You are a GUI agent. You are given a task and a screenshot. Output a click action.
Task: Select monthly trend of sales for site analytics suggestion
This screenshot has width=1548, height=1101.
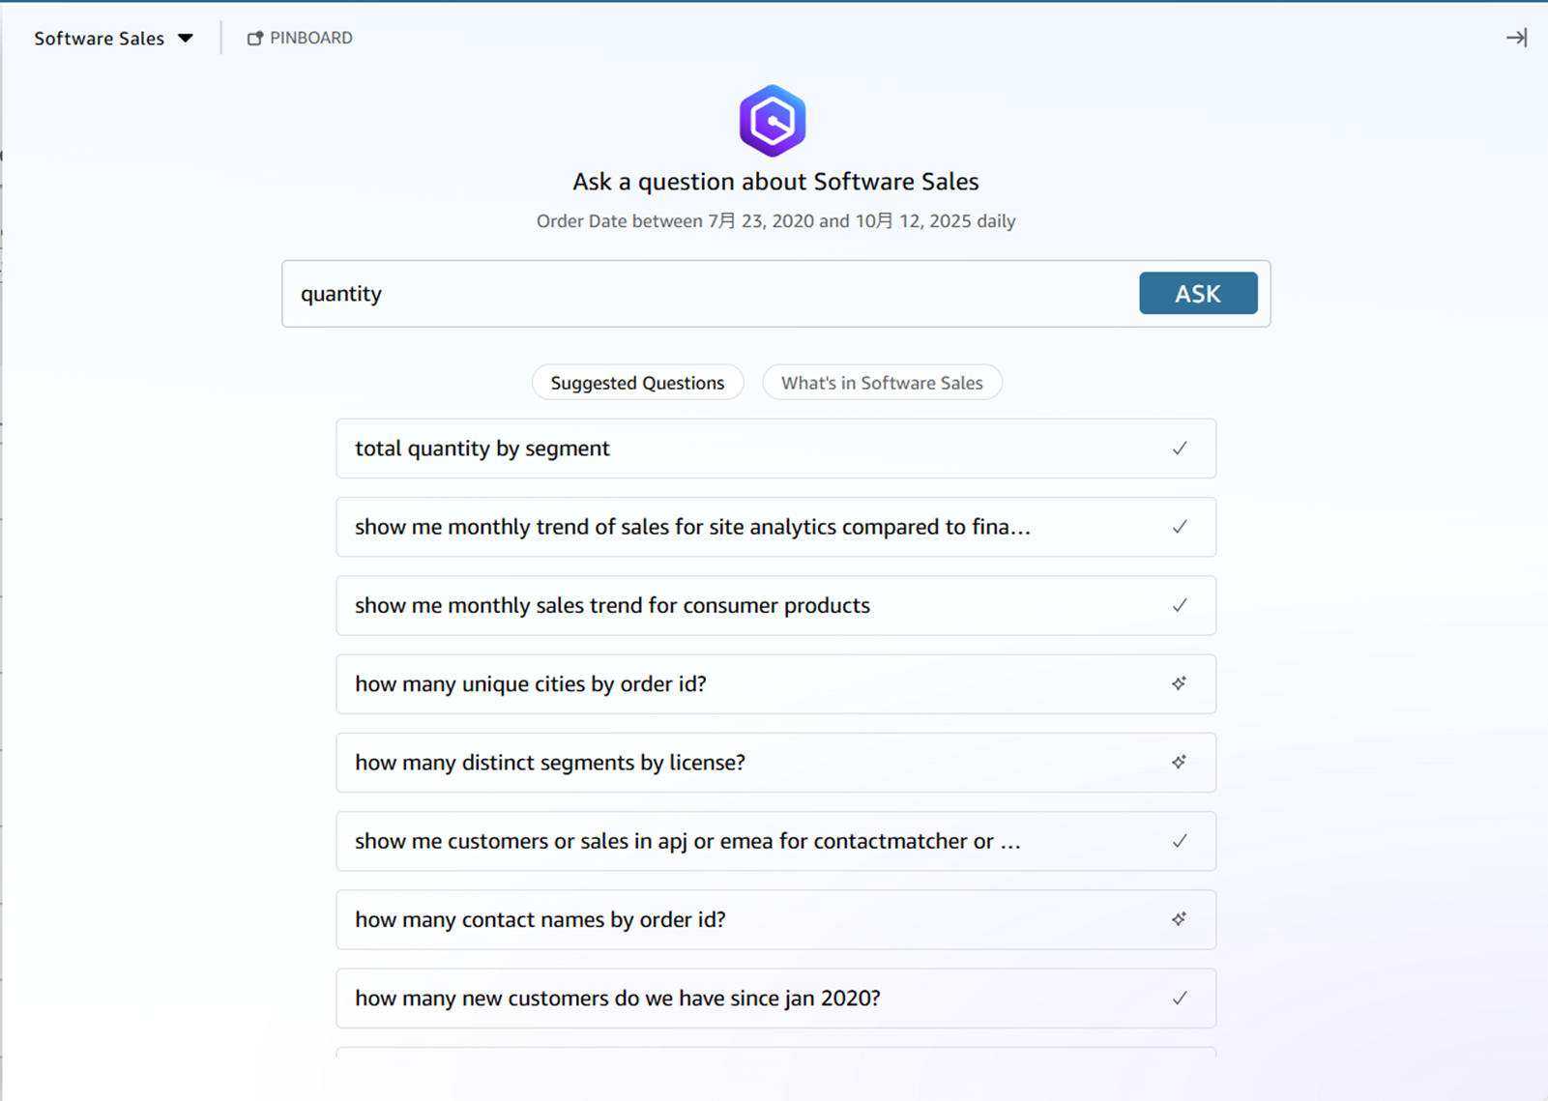click(775, 527)
